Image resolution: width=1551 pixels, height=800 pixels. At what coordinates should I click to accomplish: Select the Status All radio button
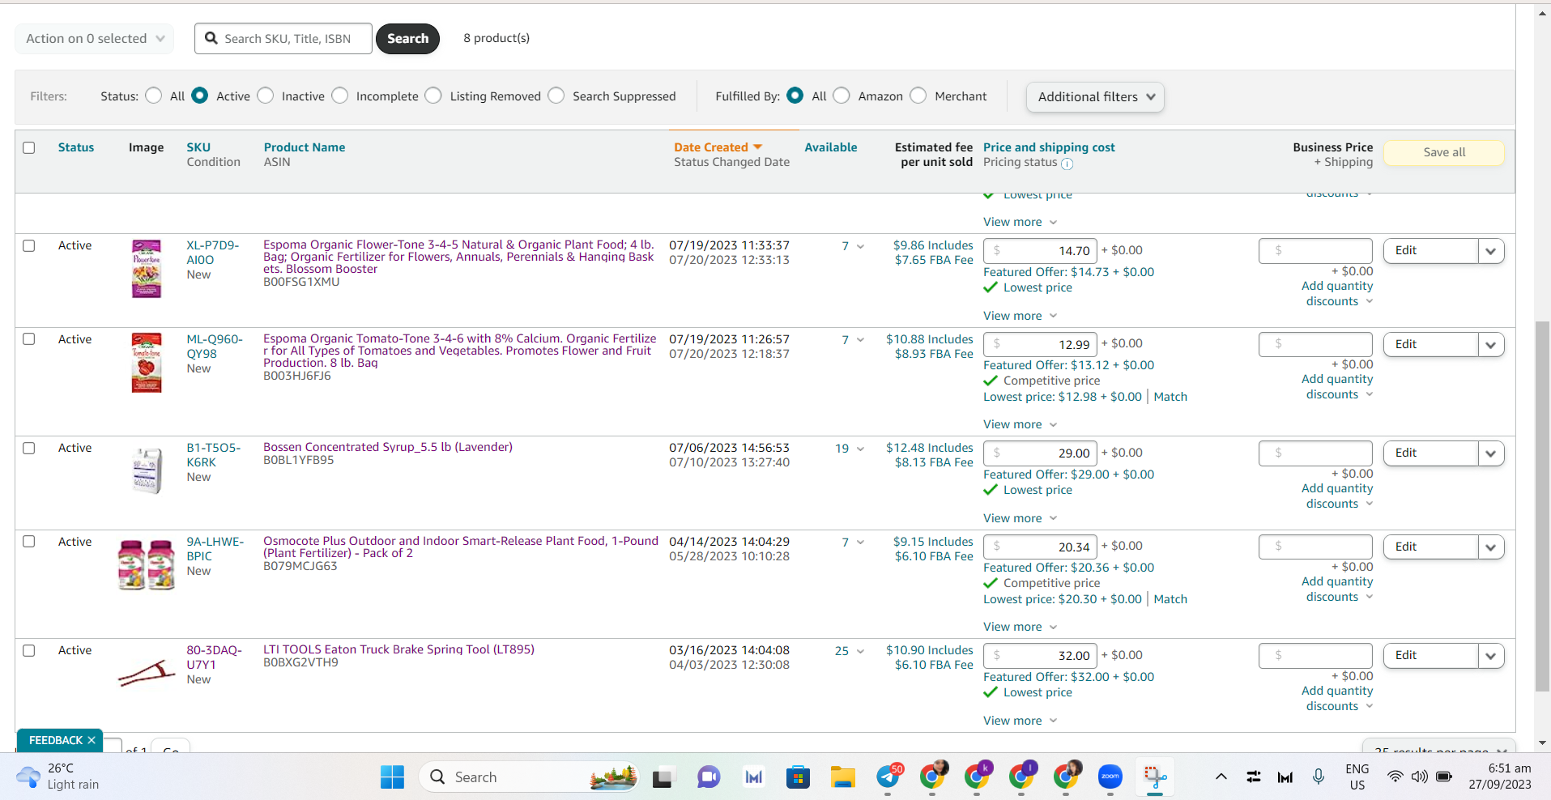tap(154, 96)
